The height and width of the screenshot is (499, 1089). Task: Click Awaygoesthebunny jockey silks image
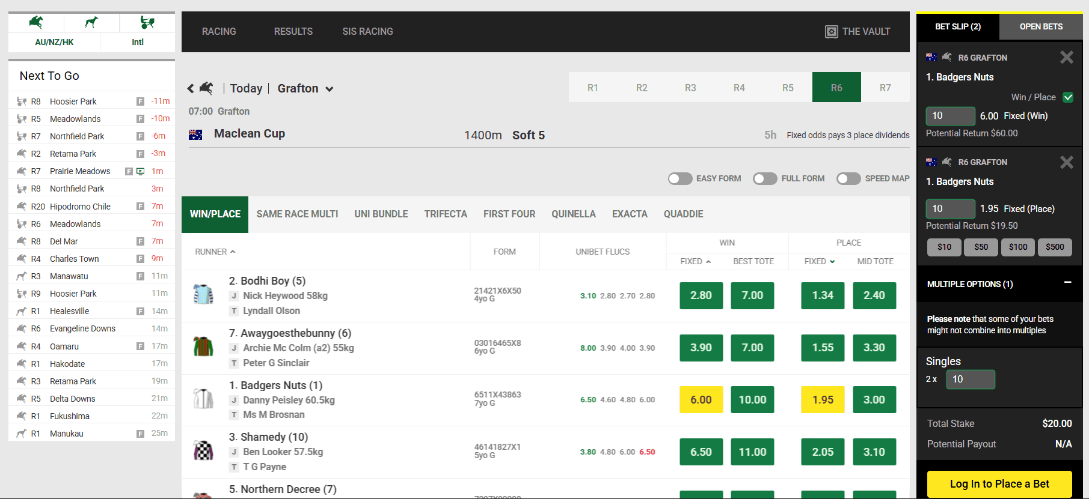tap(203, 346)
